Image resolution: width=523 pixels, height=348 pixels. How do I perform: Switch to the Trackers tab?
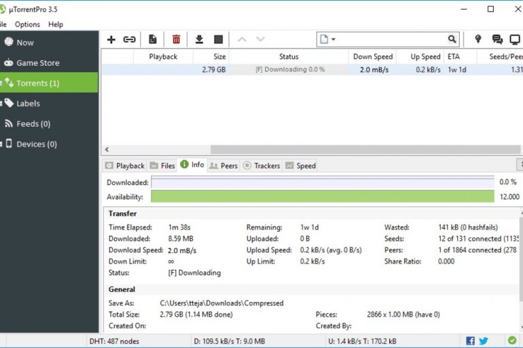coord(261,166)
